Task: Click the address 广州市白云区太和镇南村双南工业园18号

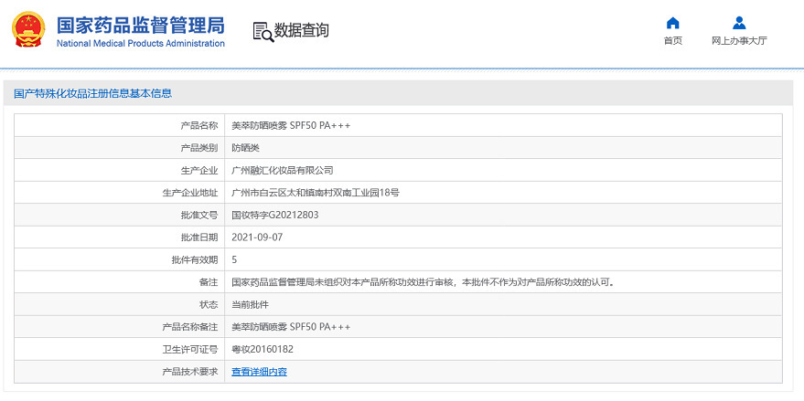Action: (316, 193)
